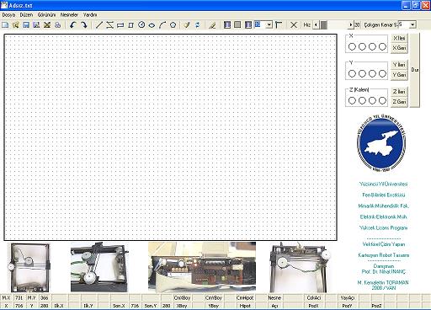Click the third blue panel icon
The height and width of the screenshot is (310, 431).
click(x=248, y=25)
